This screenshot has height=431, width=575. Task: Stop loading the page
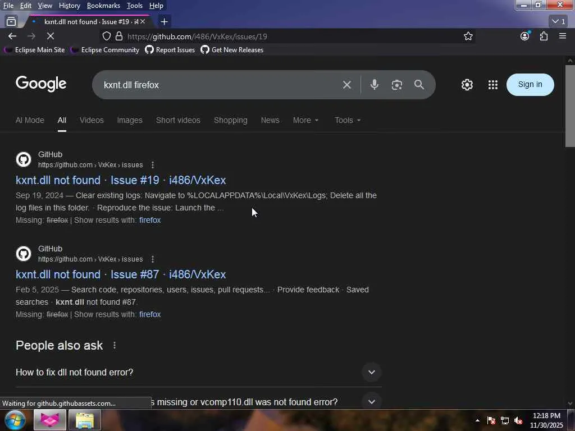pyautogui.click(x=51, y=36)
